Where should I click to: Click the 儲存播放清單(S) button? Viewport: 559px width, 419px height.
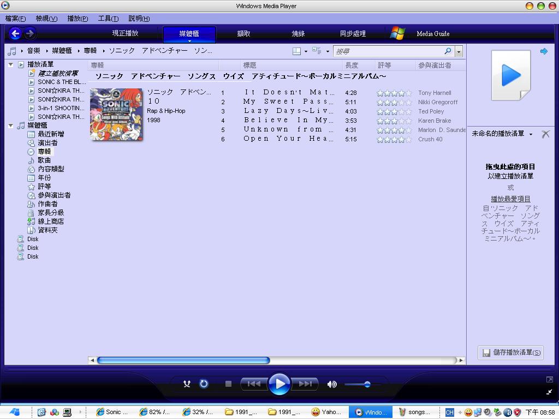[510, 352]
